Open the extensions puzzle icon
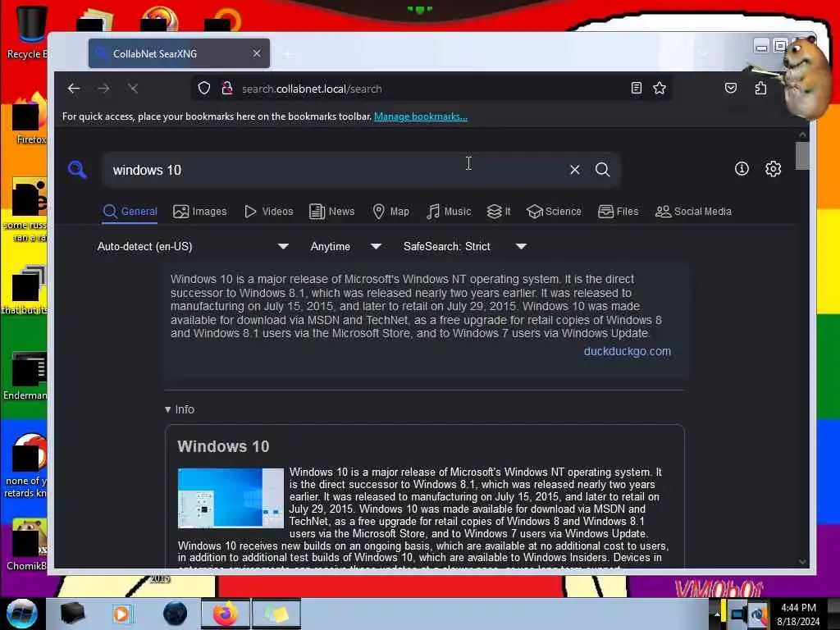 760,88
